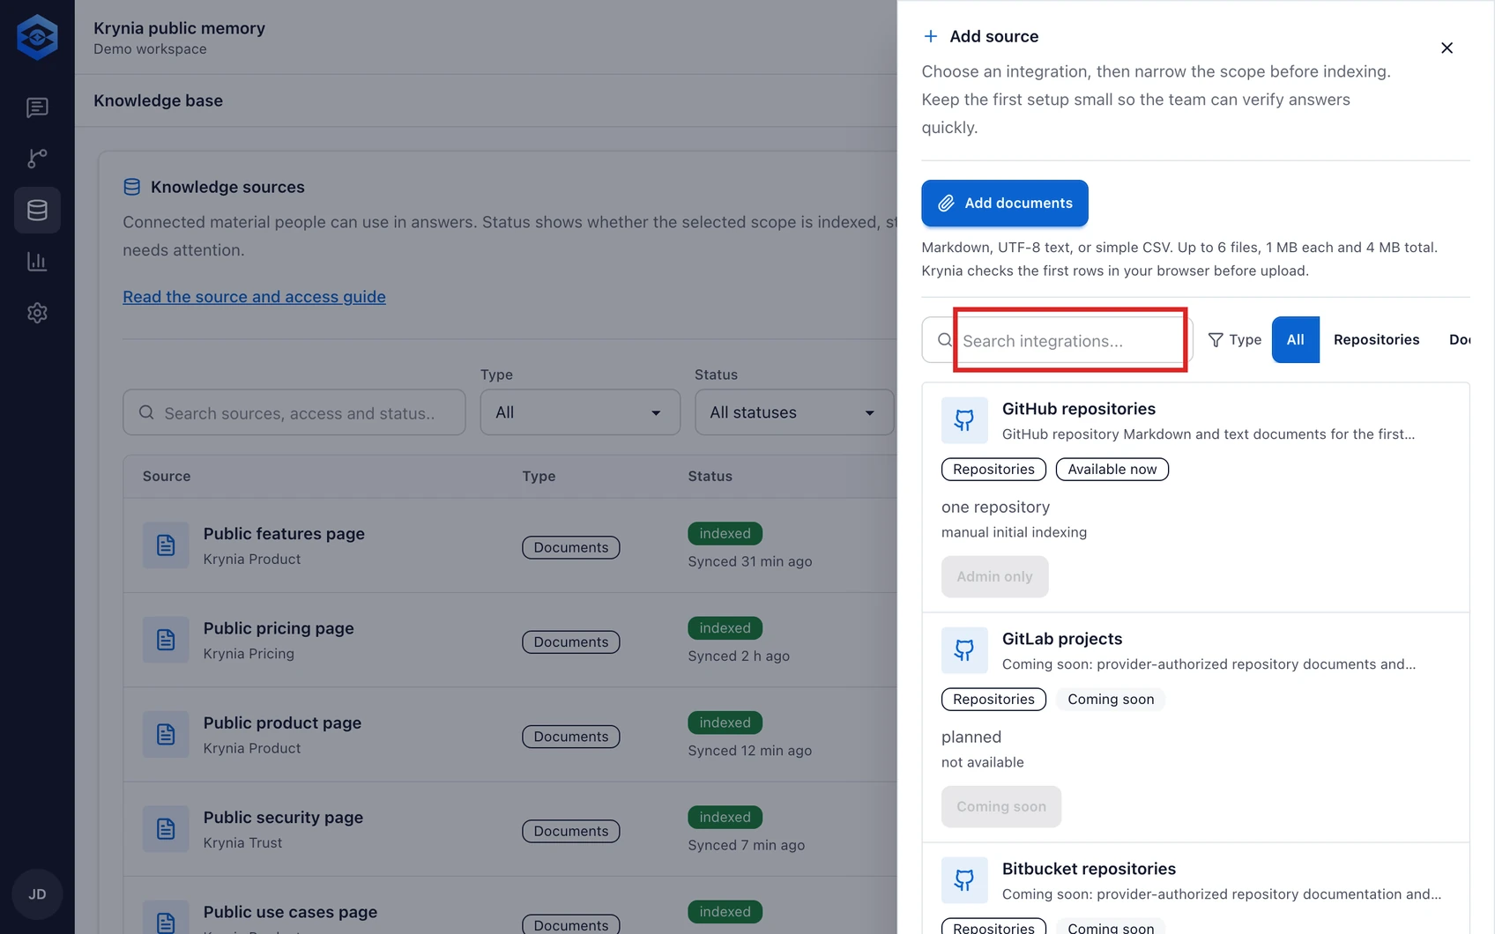1495x934 pixels.
Task: Click the document icon for Public features page
Action: (166, 545)
